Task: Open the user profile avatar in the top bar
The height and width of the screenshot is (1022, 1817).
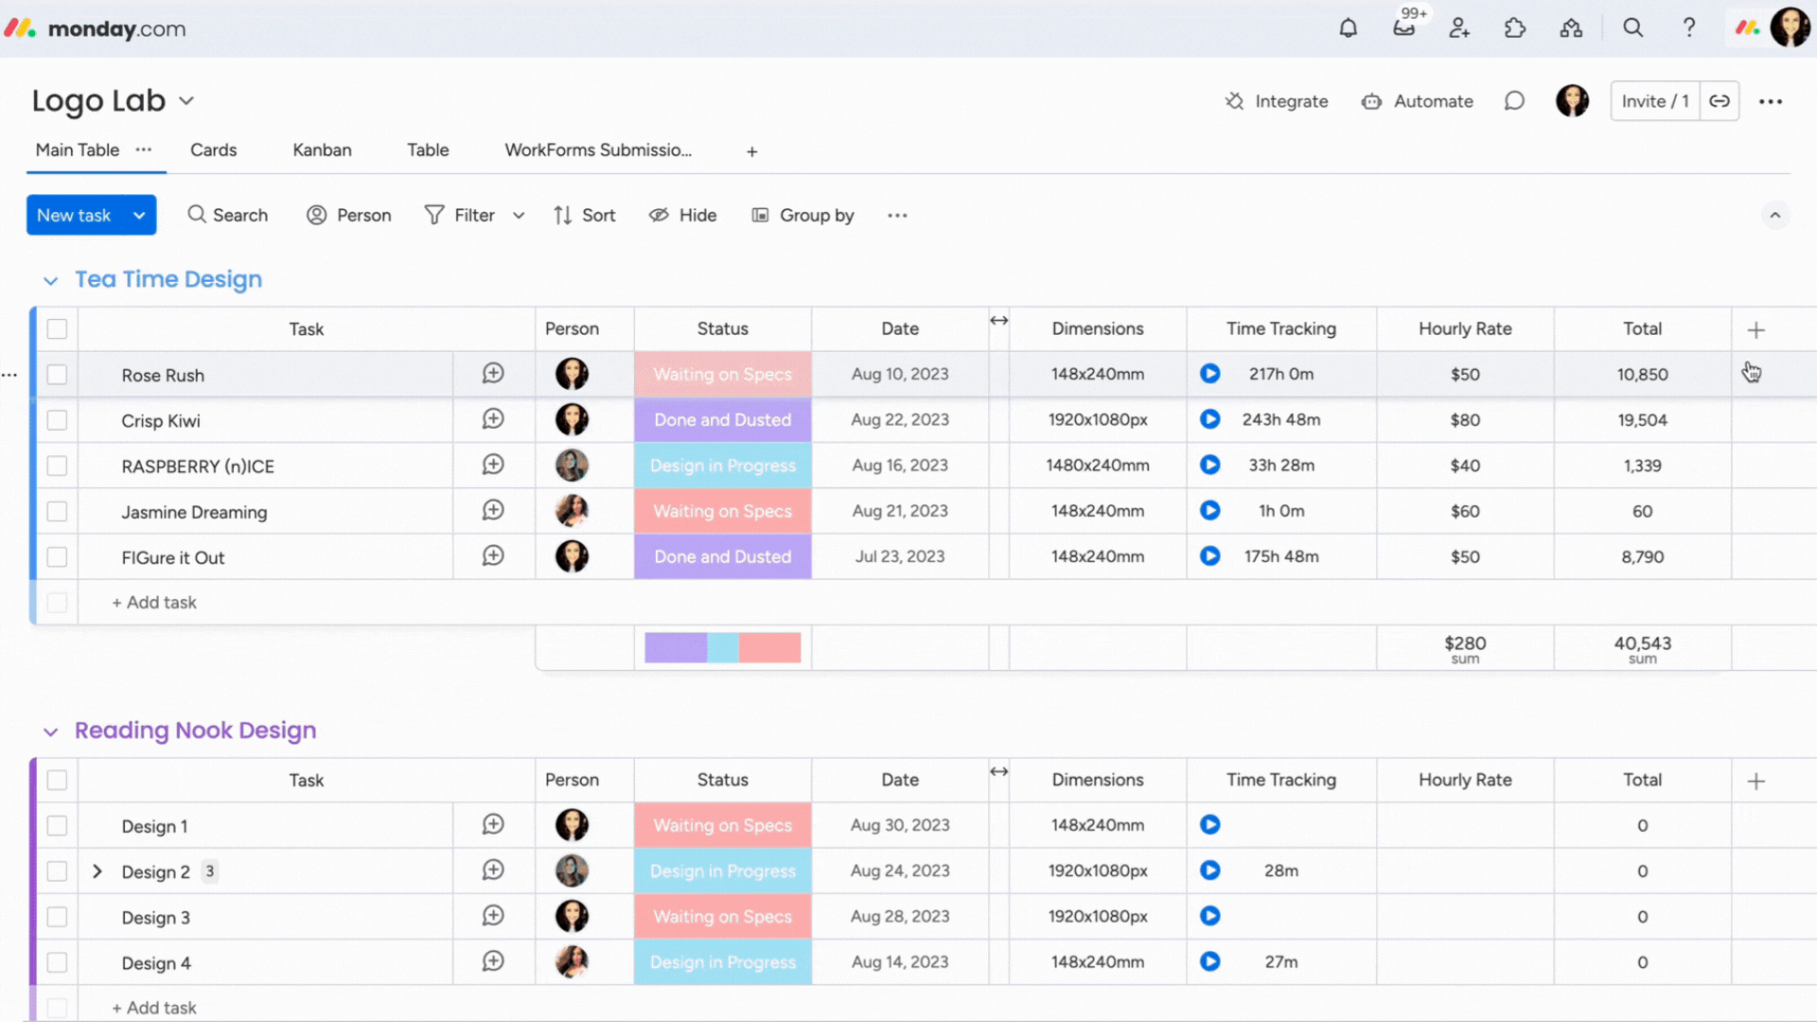Action: click(x=1790, y=28)
